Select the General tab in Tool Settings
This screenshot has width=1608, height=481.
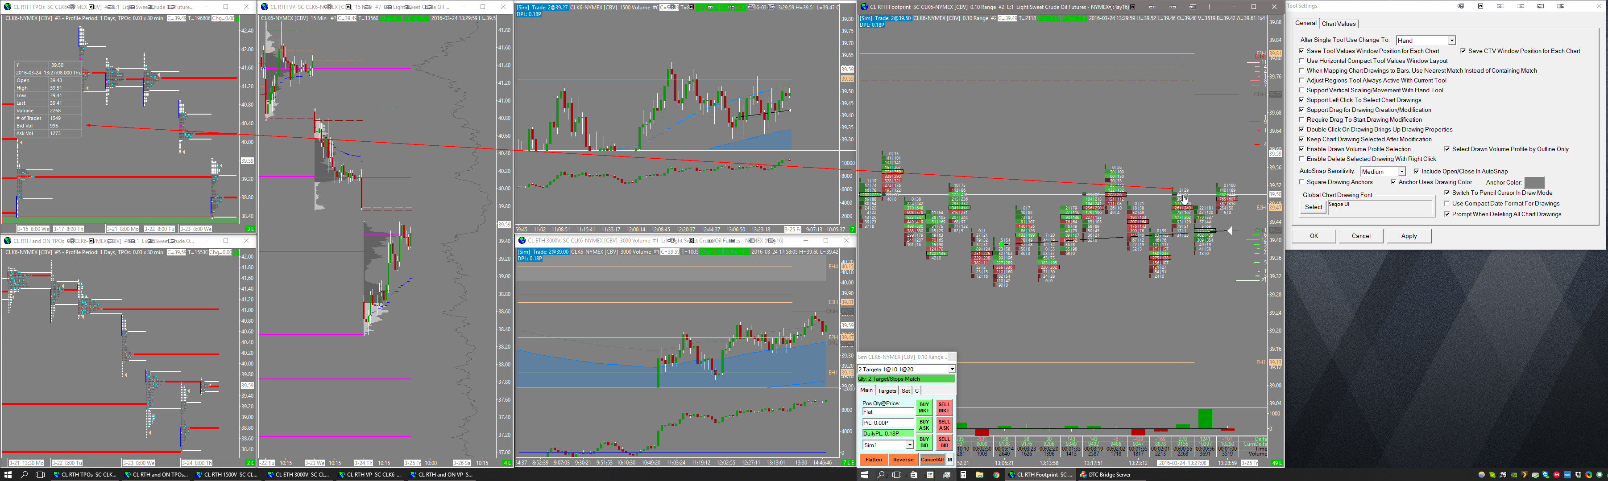tap(1305, 23)
